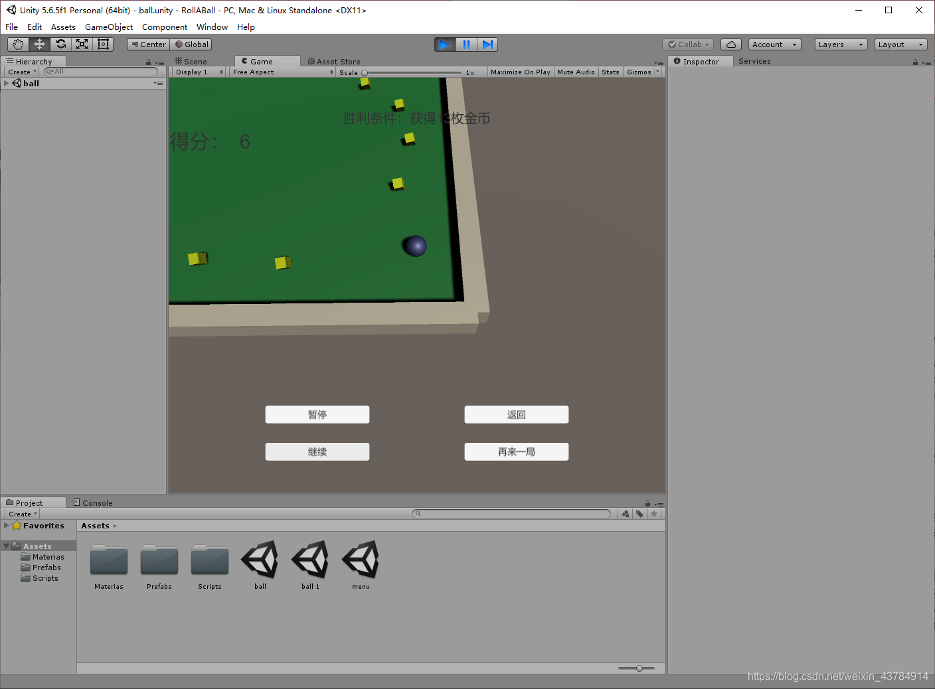
Task: Click Search by Label icon
Action: [639, 514]
